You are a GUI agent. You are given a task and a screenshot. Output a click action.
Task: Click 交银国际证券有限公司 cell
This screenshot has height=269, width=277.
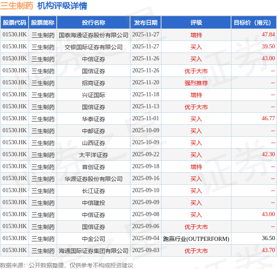[x=94, y=47]
